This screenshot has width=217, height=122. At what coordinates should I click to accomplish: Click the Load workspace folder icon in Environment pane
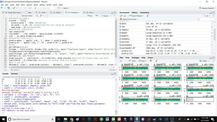(121, 16)
